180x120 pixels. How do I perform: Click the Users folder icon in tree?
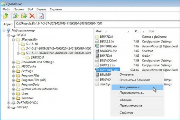click(x=18, y=94)
